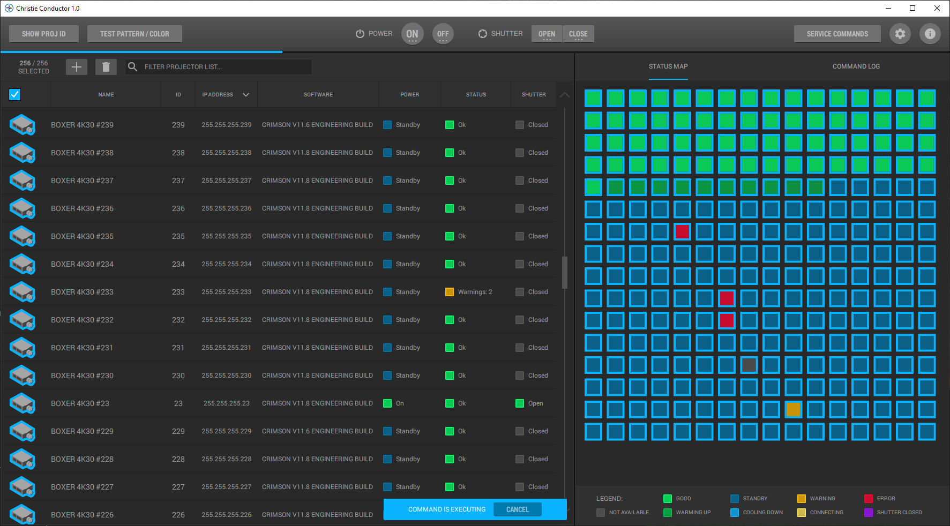This screenshot has height=526, width=950.
Task: Collapse the projector list with the chevron arrow
Action: pyautogui.click(x=564, y=94)
